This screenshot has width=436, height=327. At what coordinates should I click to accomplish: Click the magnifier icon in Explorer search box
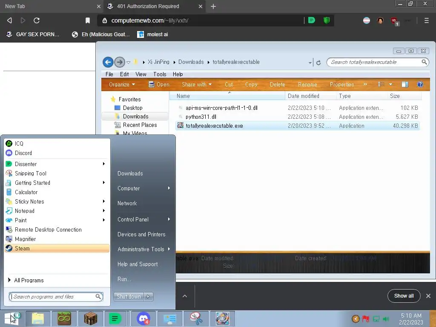click(x=424, y=62)
